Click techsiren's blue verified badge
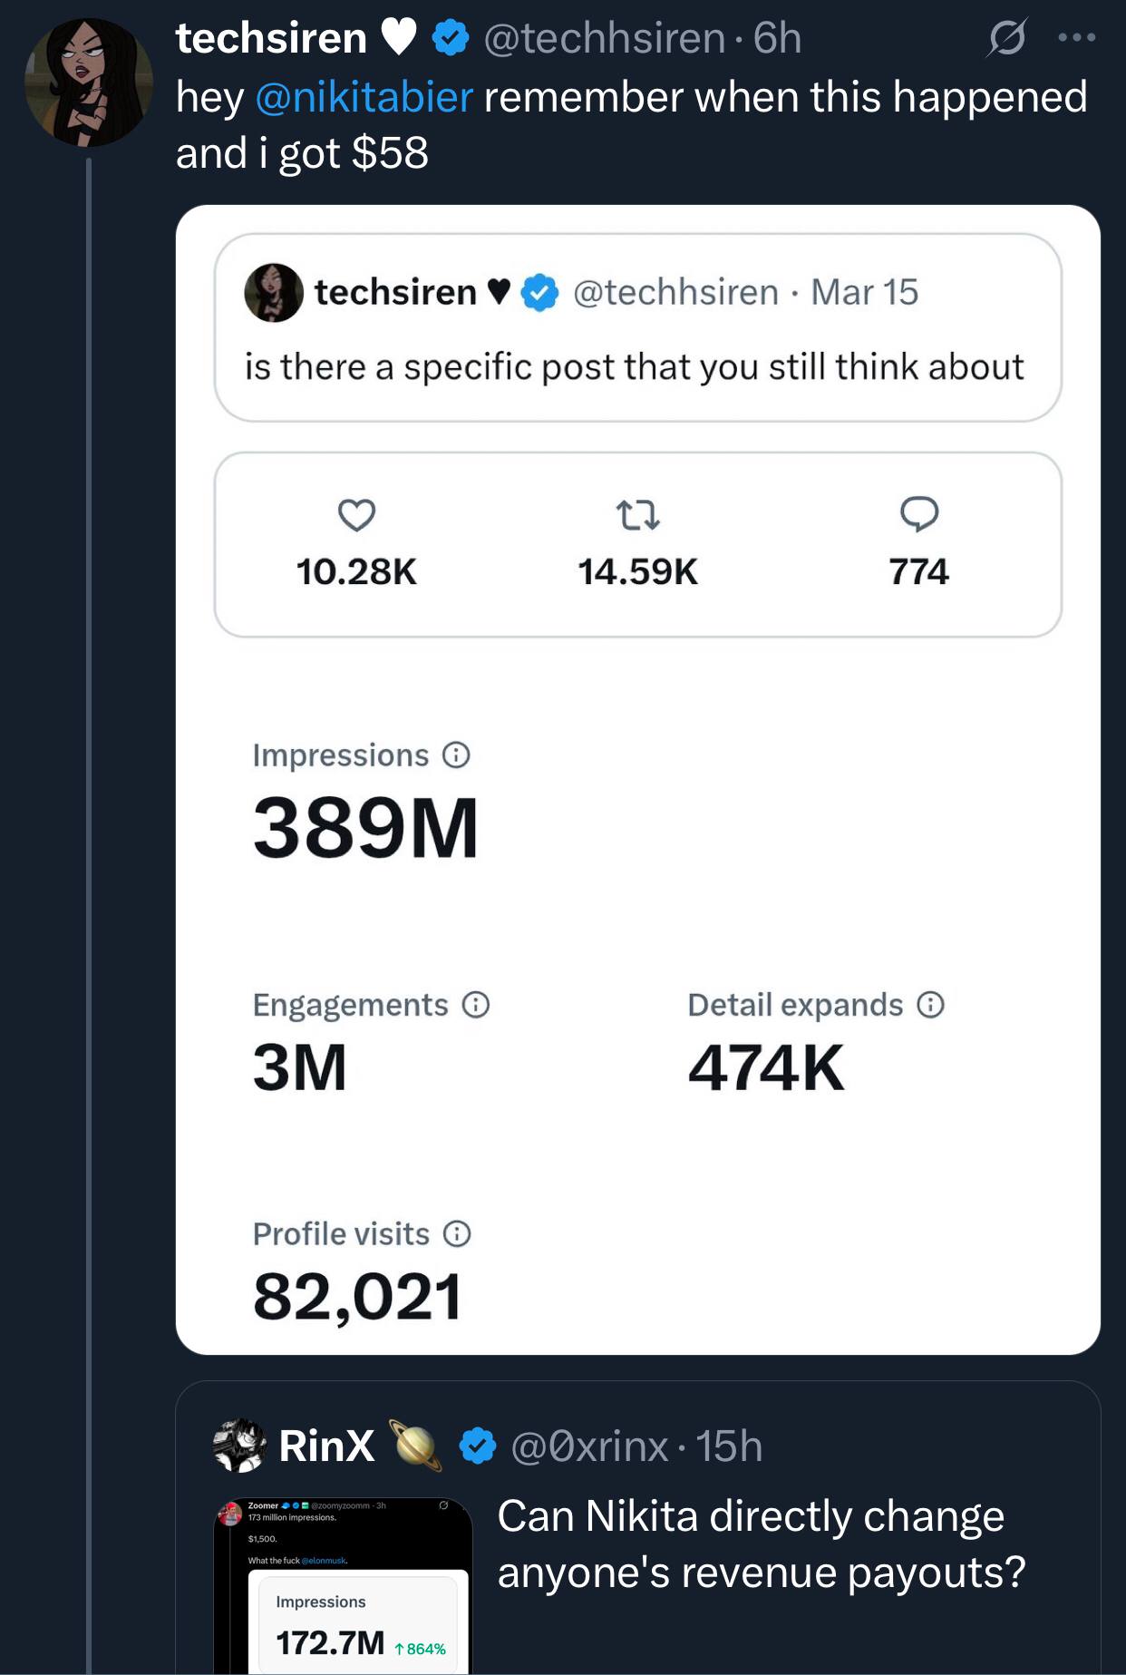Screen dimensions: 1126x1675 tap(449, 40)
